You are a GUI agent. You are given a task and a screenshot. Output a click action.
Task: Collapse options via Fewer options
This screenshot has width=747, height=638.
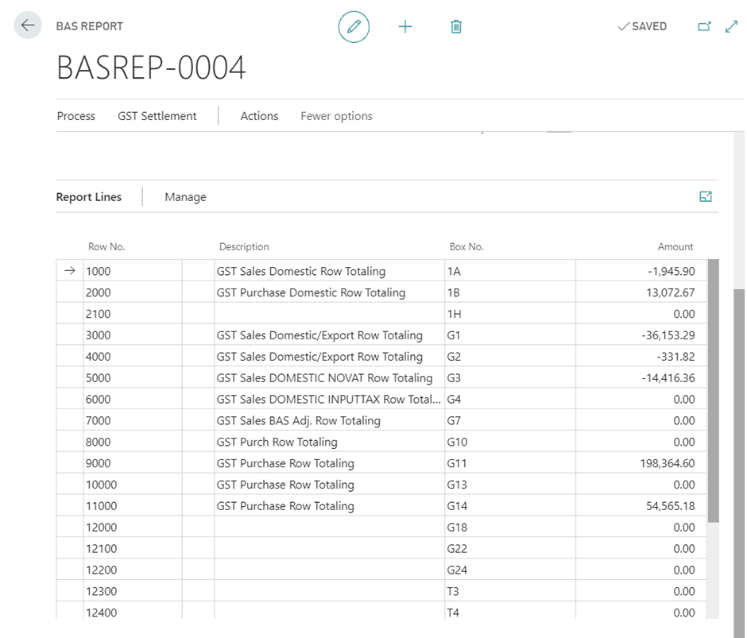pyautogui.click(x=336, y=116)
